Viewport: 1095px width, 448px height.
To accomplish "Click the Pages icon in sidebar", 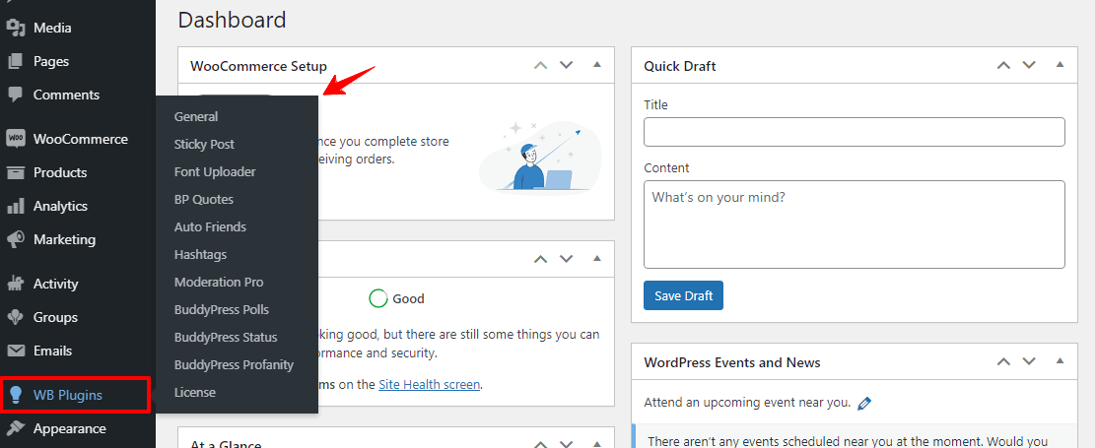I will click(x=16, y=61).
